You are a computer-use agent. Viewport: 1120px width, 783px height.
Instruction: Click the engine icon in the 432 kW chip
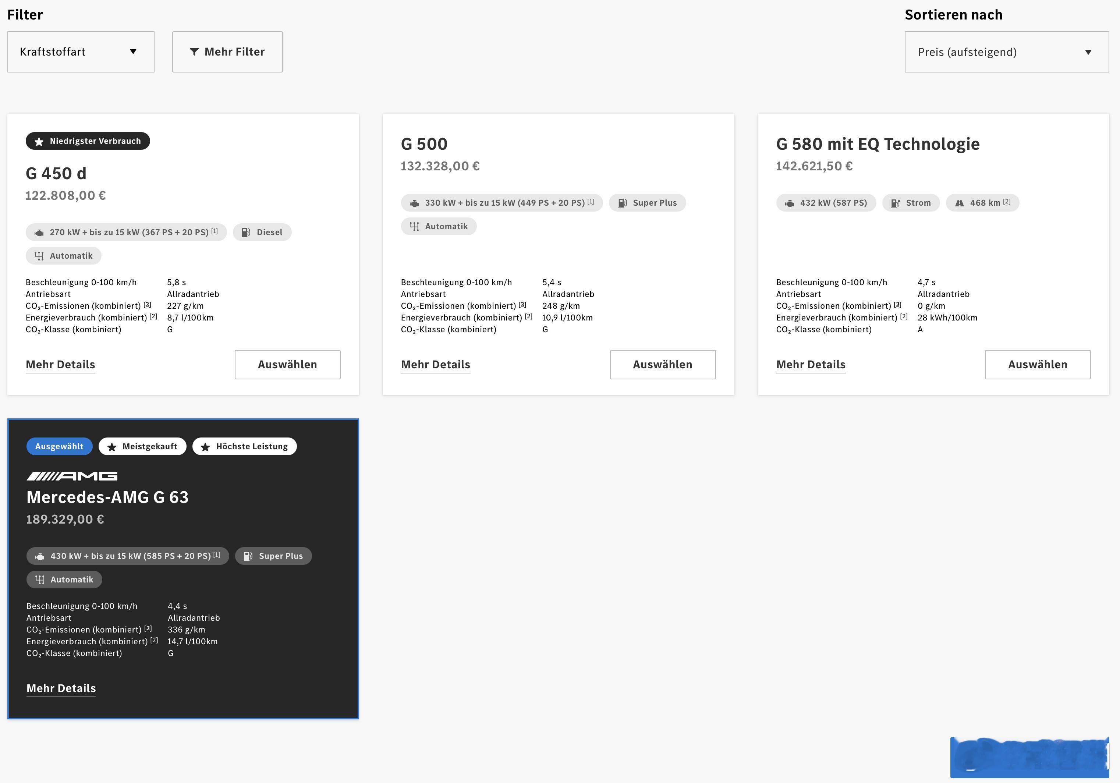click(789, 203)
